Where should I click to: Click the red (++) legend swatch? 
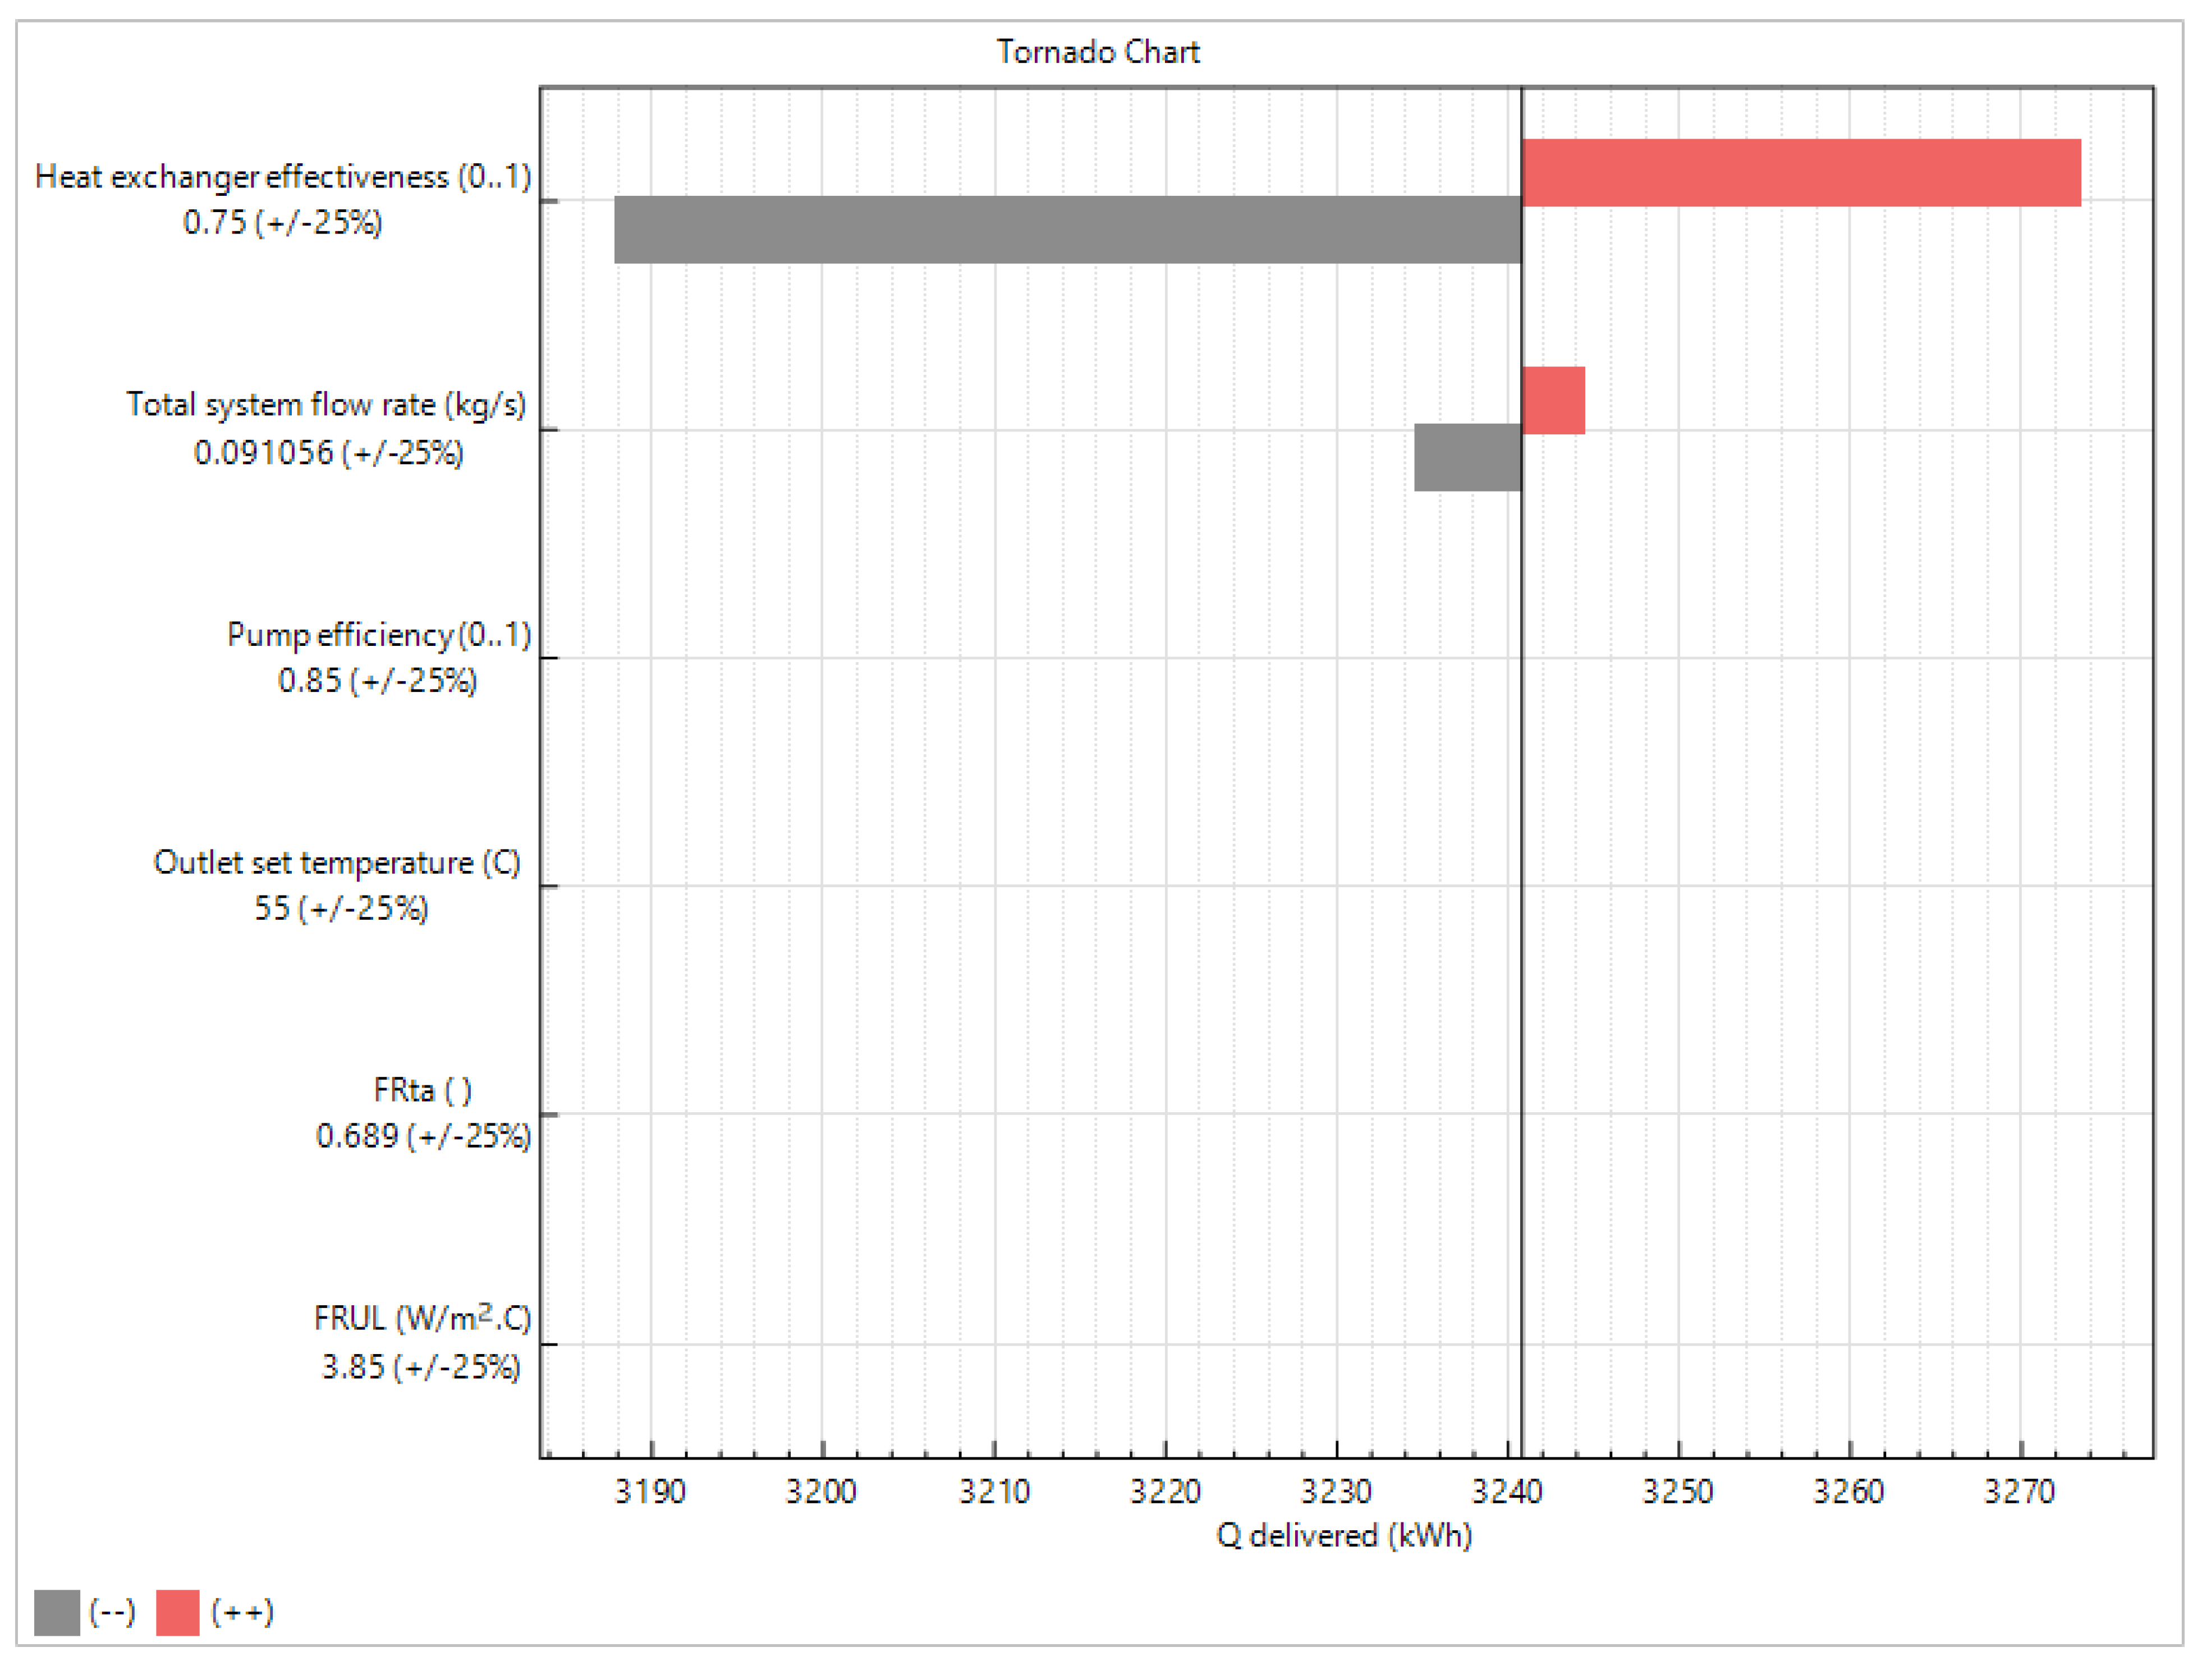point(177,1612)
